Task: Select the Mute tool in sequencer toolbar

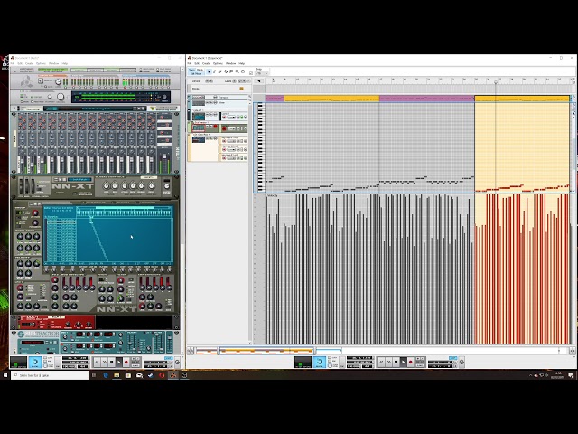Action: click(231, 71)
